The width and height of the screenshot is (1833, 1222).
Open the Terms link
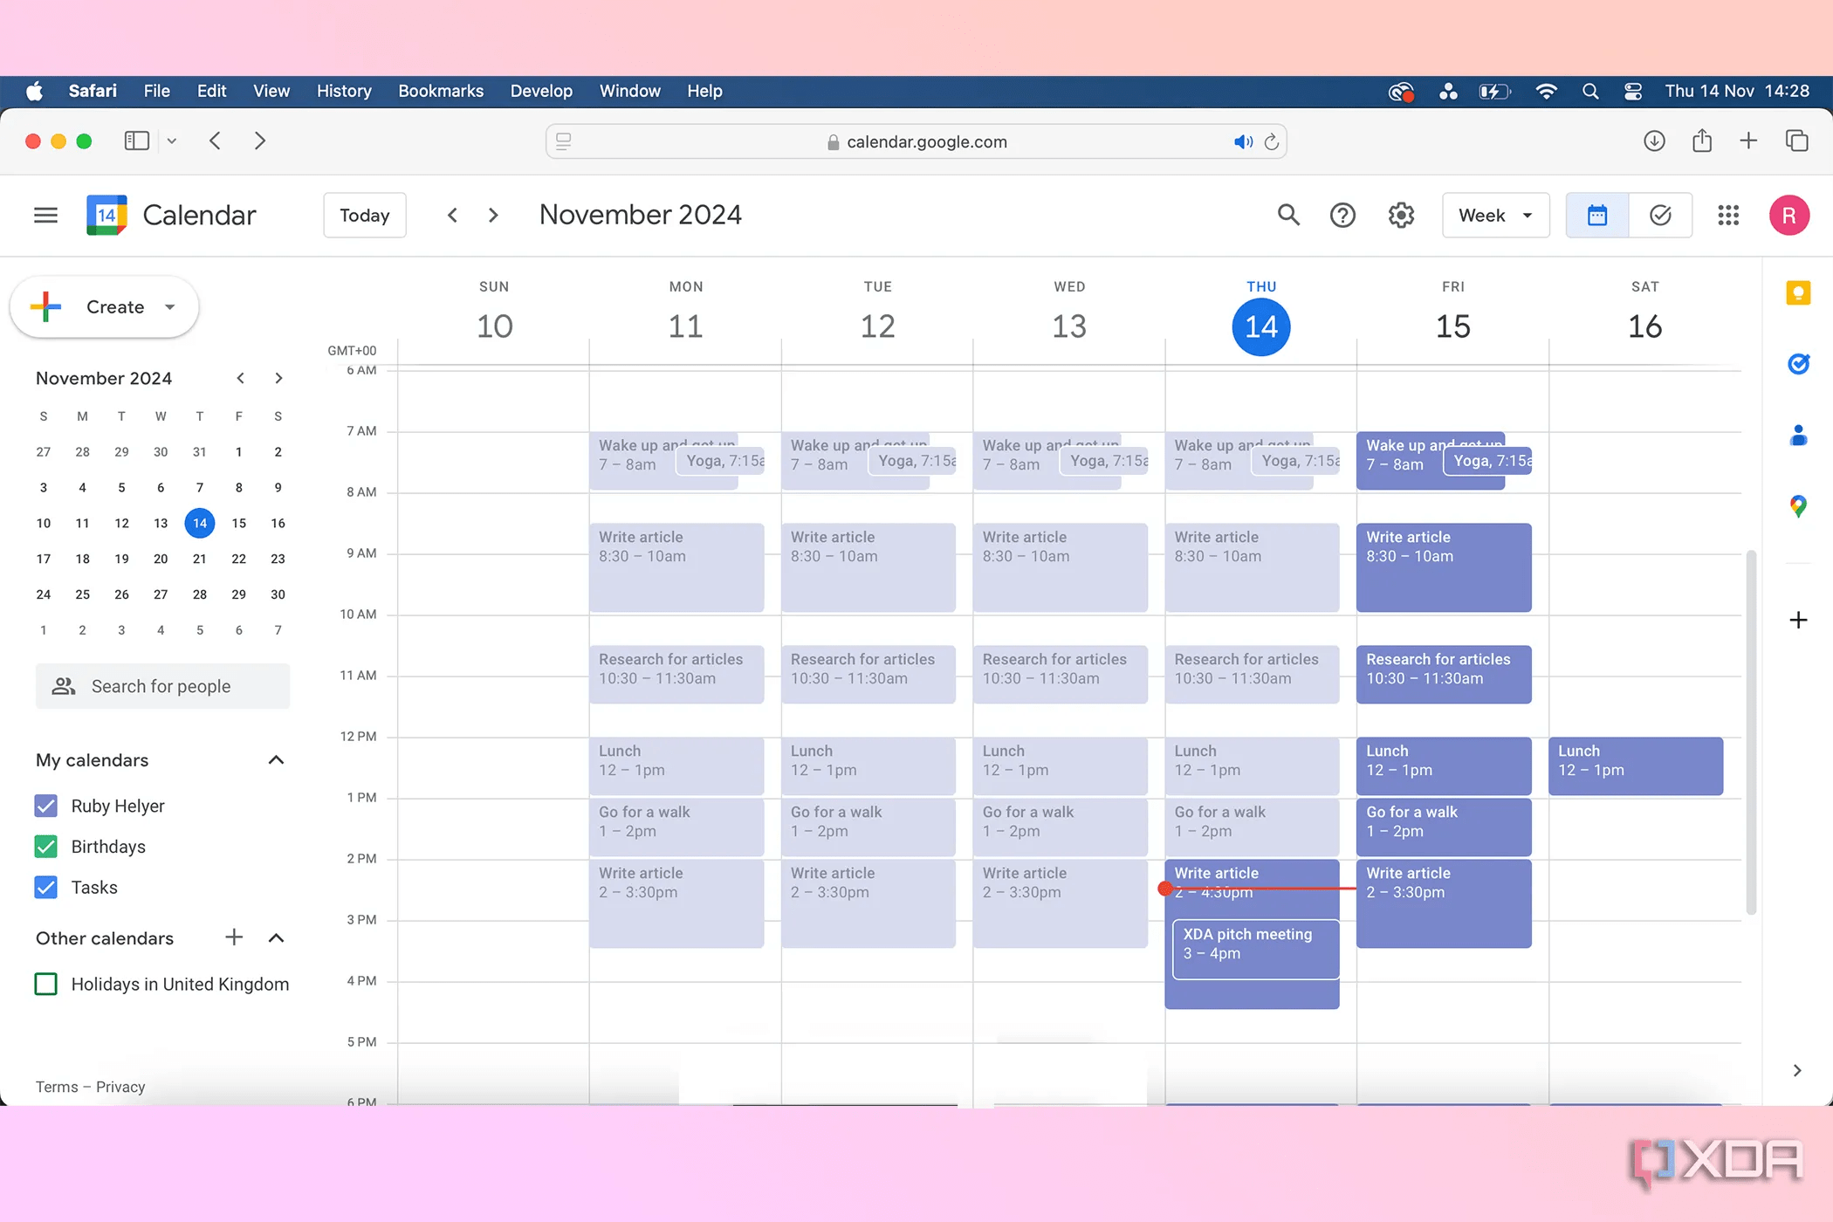coord(57,1087)
